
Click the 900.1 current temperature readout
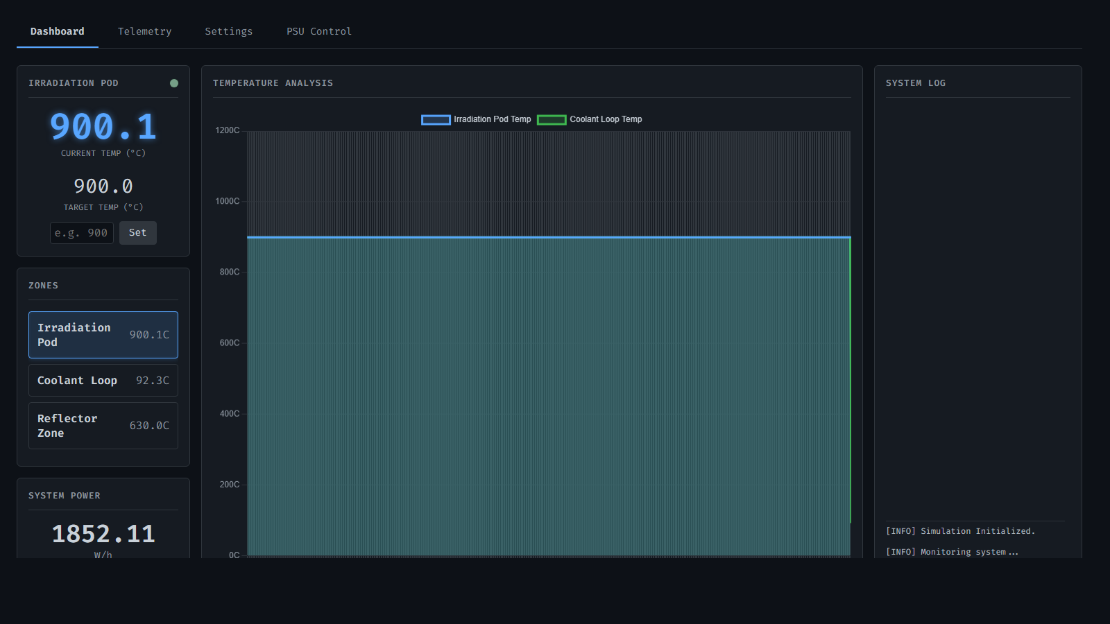coord(103,127)
